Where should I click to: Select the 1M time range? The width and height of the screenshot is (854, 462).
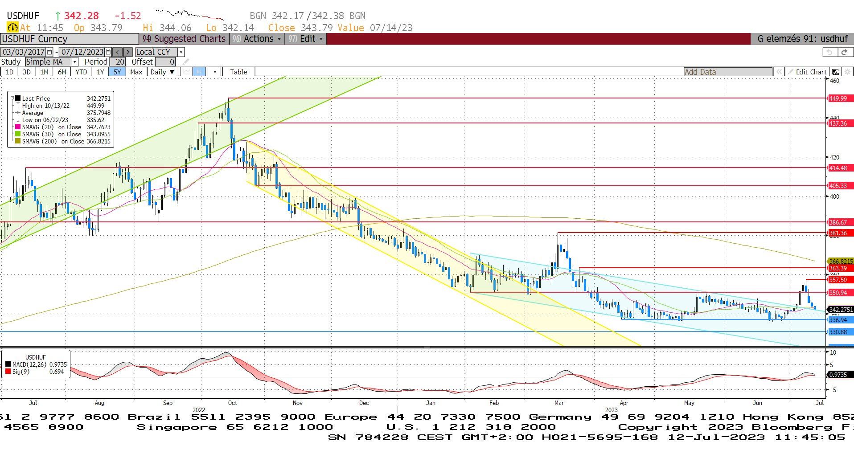(44, 72)
